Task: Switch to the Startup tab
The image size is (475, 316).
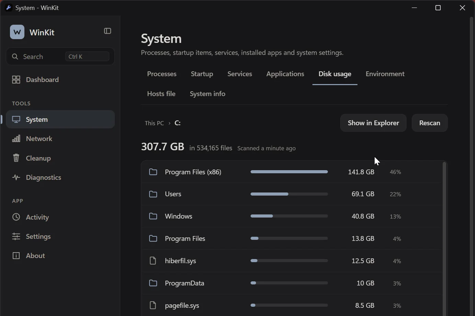Action: pyautogui.click(x=202, y=74)
